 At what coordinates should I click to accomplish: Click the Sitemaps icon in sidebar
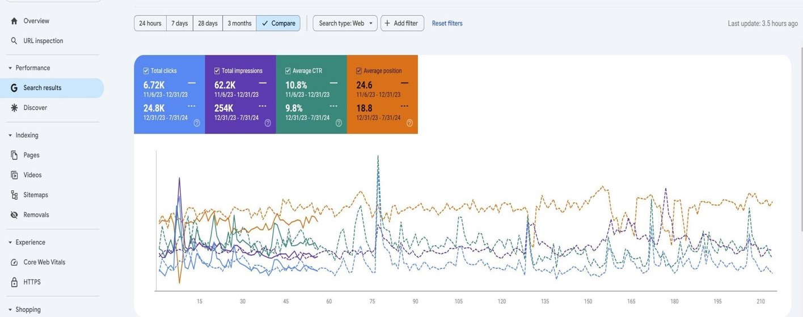[x=14, y=195]
